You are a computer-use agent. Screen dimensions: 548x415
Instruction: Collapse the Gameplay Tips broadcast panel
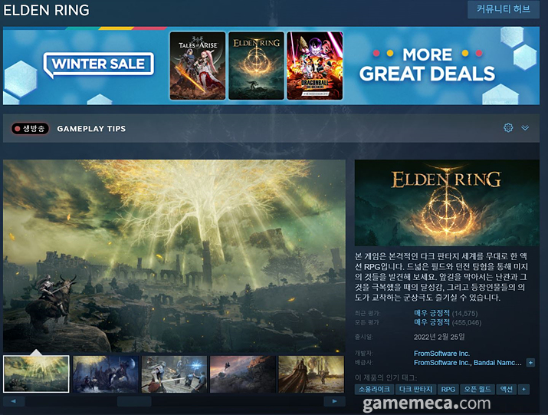pyautogui.click(x=525, y=127)
